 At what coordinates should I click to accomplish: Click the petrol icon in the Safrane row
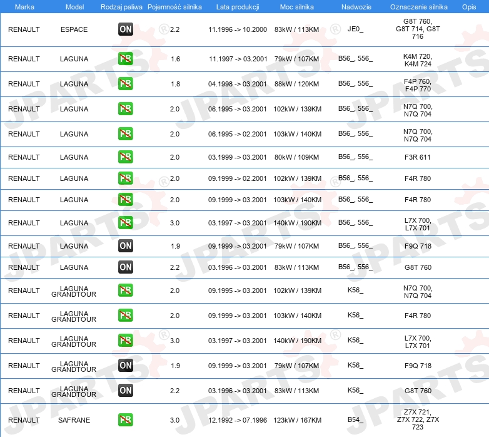tap(126, 420)
